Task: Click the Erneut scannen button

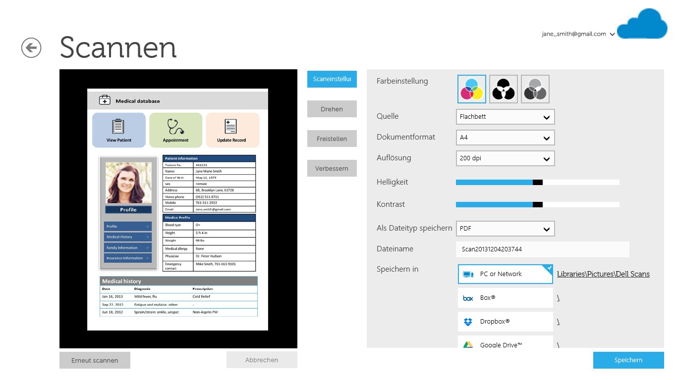Action: 95,360
